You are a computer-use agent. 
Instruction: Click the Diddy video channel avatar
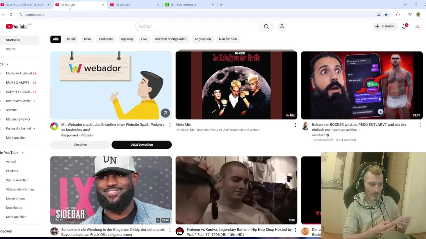[54, 231]
